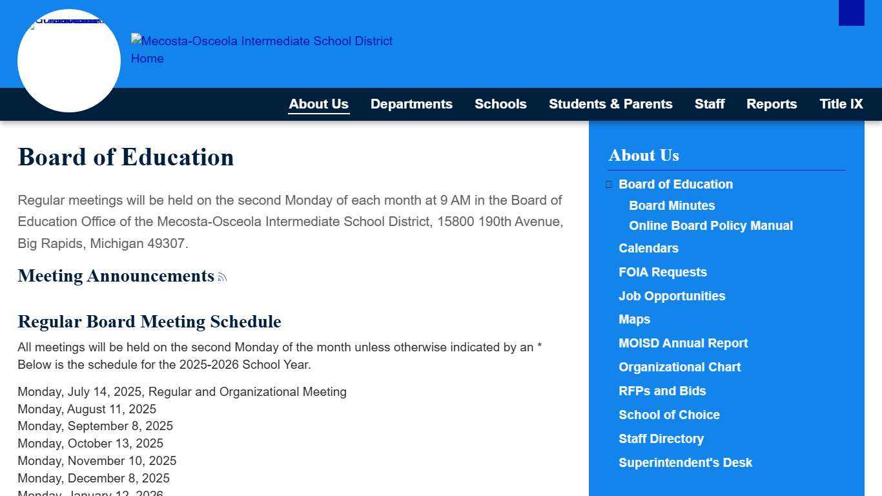
Task: Open the dark blue menu button top right
Action: click(x=851, y=14)
